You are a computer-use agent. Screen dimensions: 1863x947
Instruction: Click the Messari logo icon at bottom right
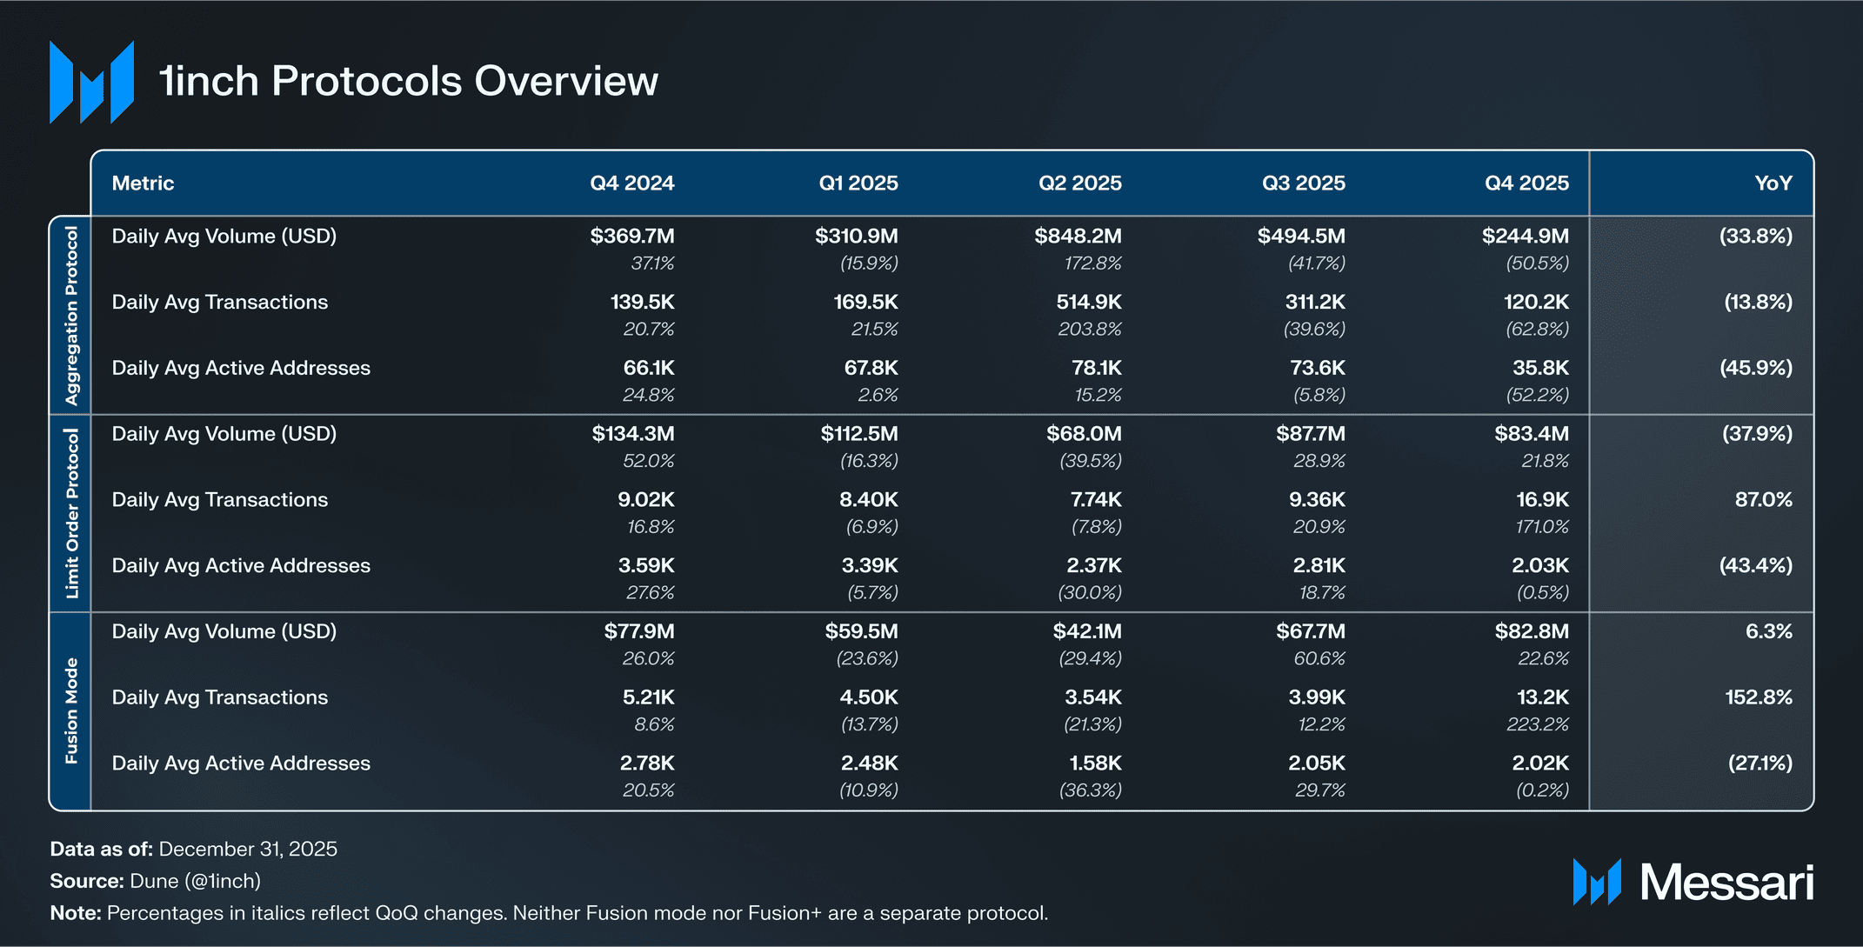[1597, 882]
